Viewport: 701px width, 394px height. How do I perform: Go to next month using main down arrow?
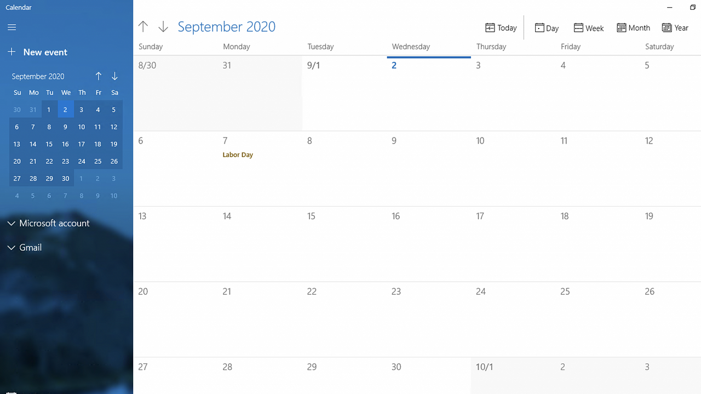click(163, 27)
